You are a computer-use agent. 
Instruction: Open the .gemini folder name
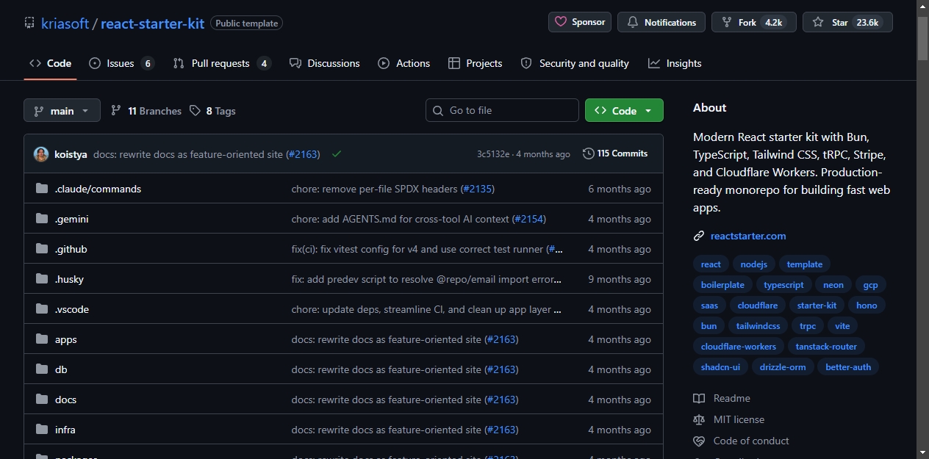pos(72,219)
